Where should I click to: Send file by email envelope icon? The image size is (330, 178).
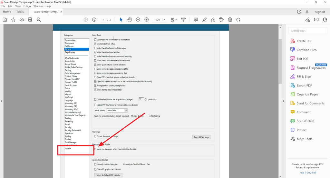point(316,20)
